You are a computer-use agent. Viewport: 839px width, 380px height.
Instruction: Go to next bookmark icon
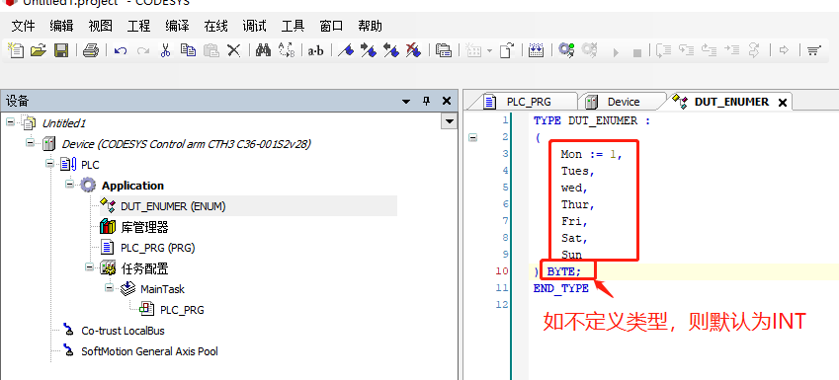369,50
